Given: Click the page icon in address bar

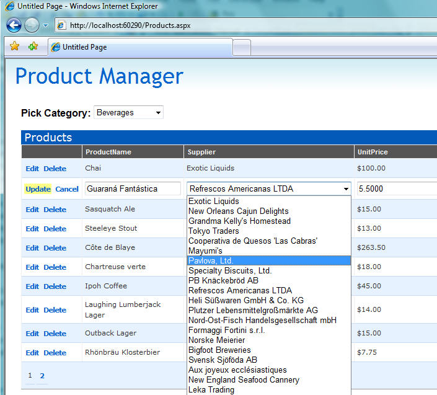Looking at the screenshot, I should (x=61, y=25).
